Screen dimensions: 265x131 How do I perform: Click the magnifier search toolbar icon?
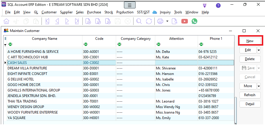(x=139, y=21)
